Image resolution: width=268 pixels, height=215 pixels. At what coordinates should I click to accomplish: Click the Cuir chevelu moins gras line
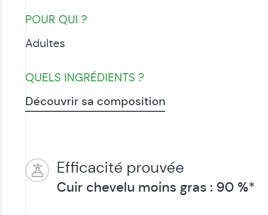pos(156,187)
